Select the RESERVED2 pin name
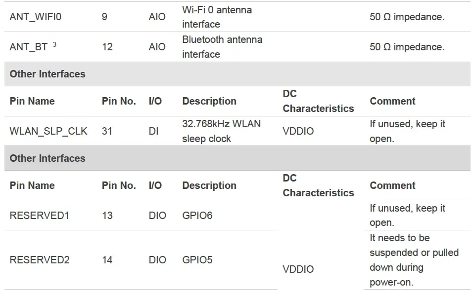 click(40, 260)
